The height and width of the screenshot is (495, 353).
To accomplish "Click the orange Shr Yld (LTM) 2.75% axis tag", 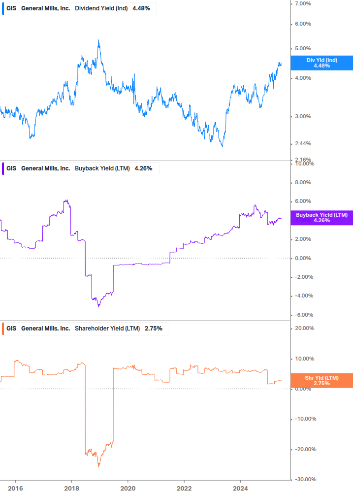I will [322, 380].
